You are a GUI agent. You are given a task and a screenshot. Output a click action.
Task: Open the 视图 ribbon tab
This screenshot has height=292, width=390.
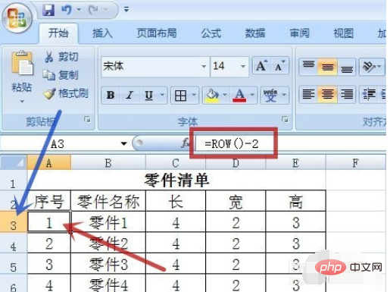343,33
